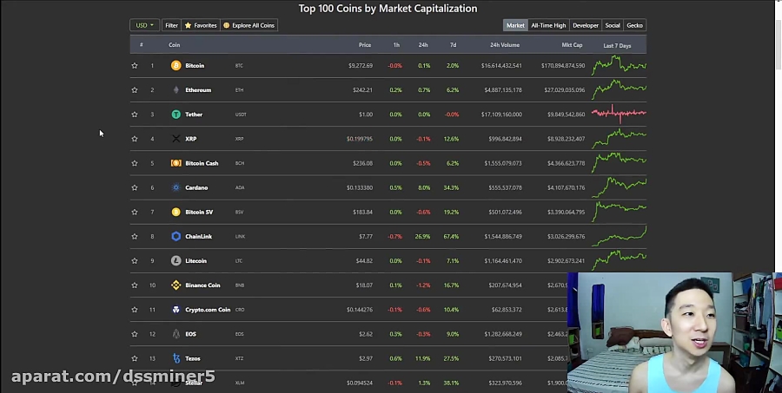Open the Tezos coin link
The width and height of the screenshot is (782, 393).
pos(193,358)
